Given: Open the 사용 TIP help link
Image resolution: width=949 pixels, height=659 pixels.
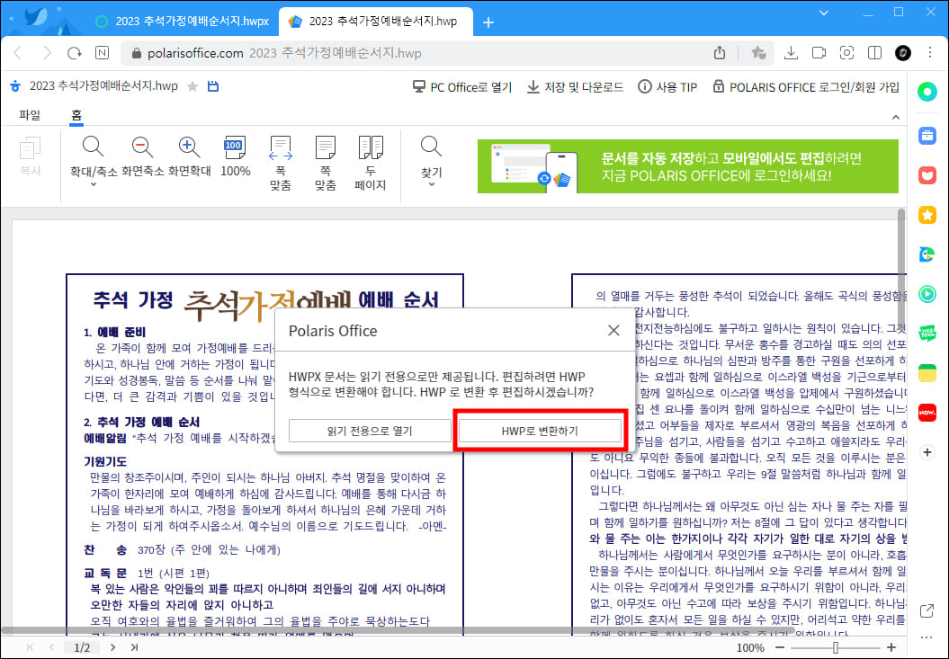Looking at the screenshot, I should [x=667, y=87].
